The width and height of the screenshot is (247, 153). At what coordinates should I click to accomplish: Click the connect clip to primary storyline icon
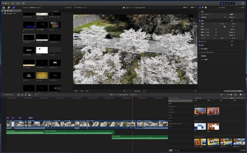coord(19,95)
